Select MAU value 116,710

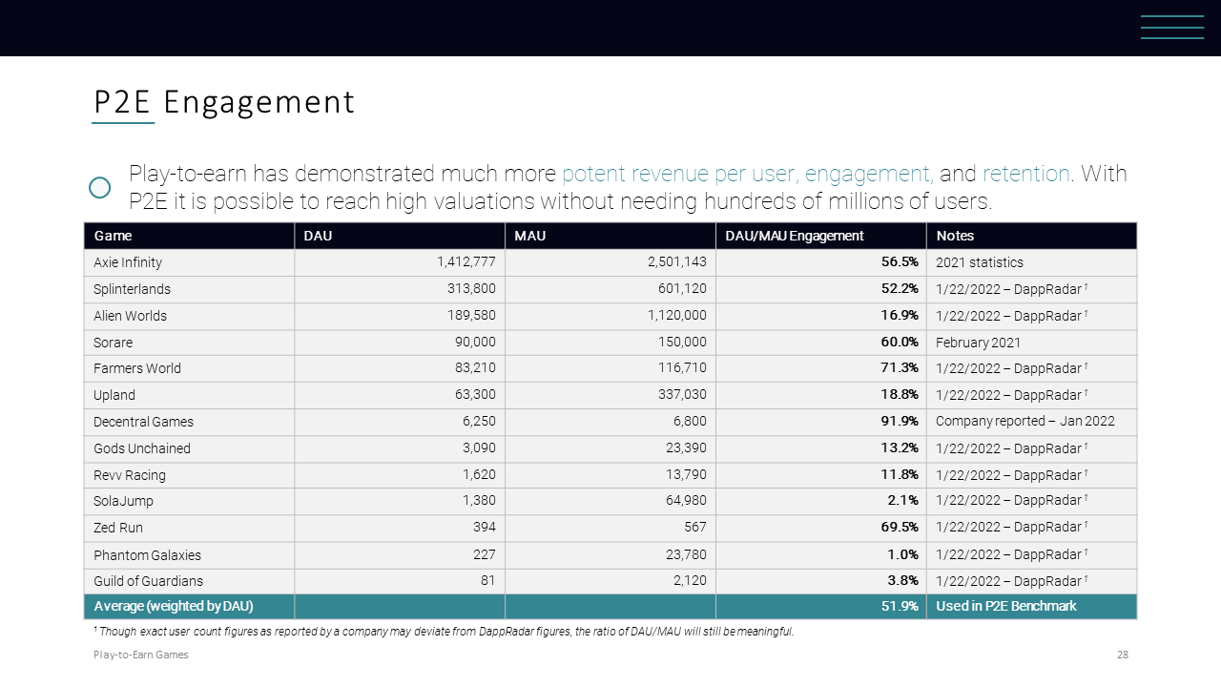pyautogui.click(x=684, y=368)
